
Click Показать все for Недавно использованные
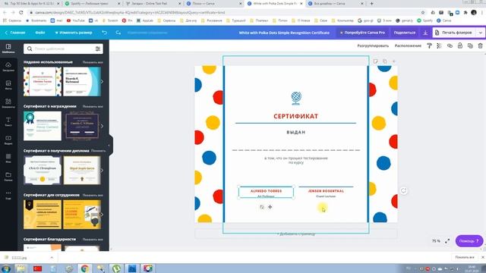click(93, 62)
